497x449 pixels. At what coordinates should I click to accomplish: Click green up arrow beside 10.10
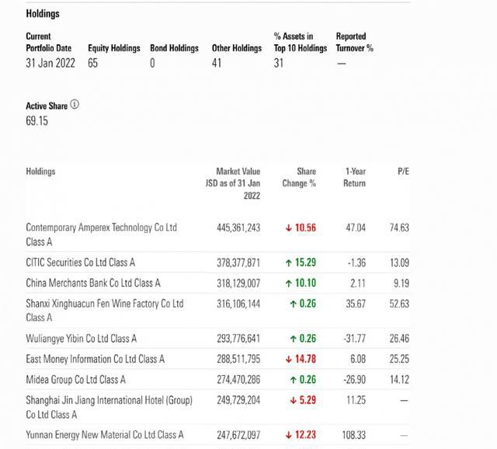point(288,284)
